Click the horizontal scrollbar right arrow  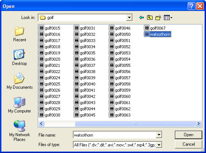tap(198, 123)
